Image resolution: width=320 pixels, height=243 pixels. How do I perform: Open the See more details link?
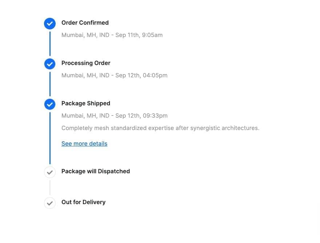[84, 143]
